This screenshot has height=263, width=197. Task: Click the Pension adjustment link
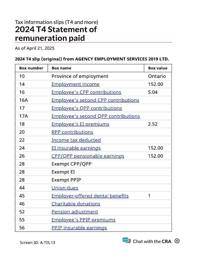[75, 212]
